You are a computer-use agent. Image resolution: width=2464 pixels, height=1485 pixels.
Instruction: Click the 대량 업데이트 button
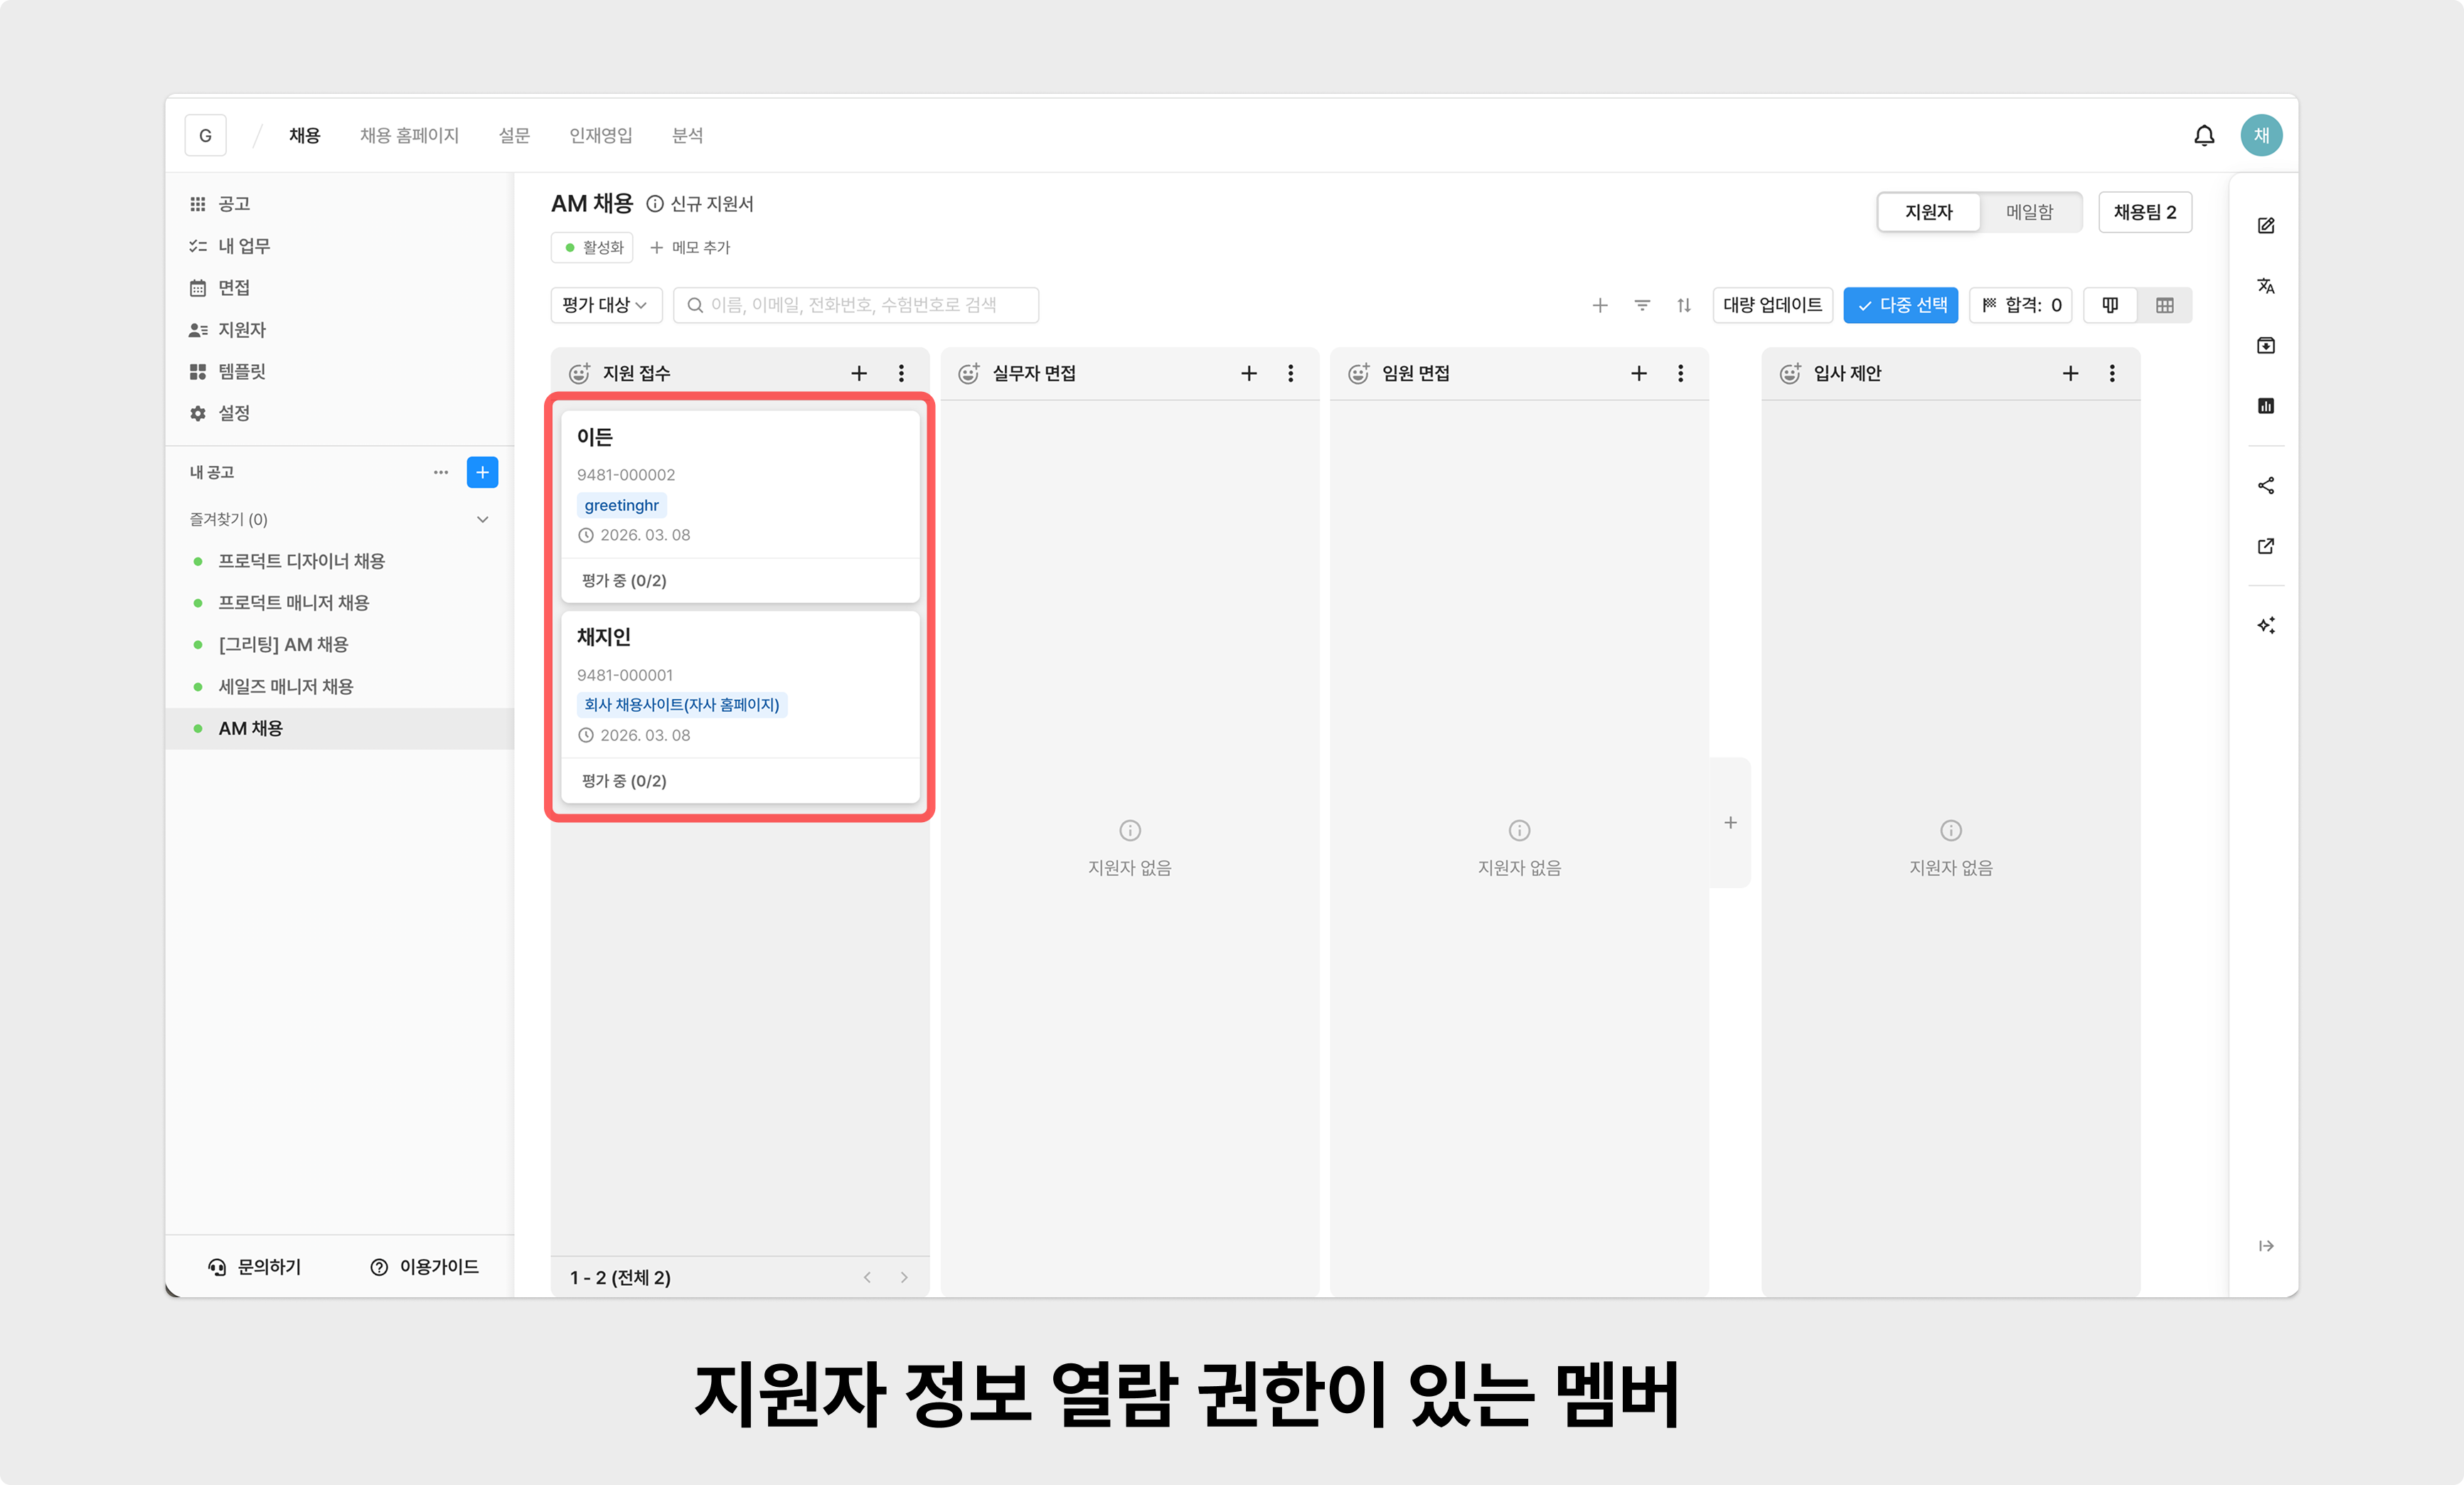point(1772,305)
